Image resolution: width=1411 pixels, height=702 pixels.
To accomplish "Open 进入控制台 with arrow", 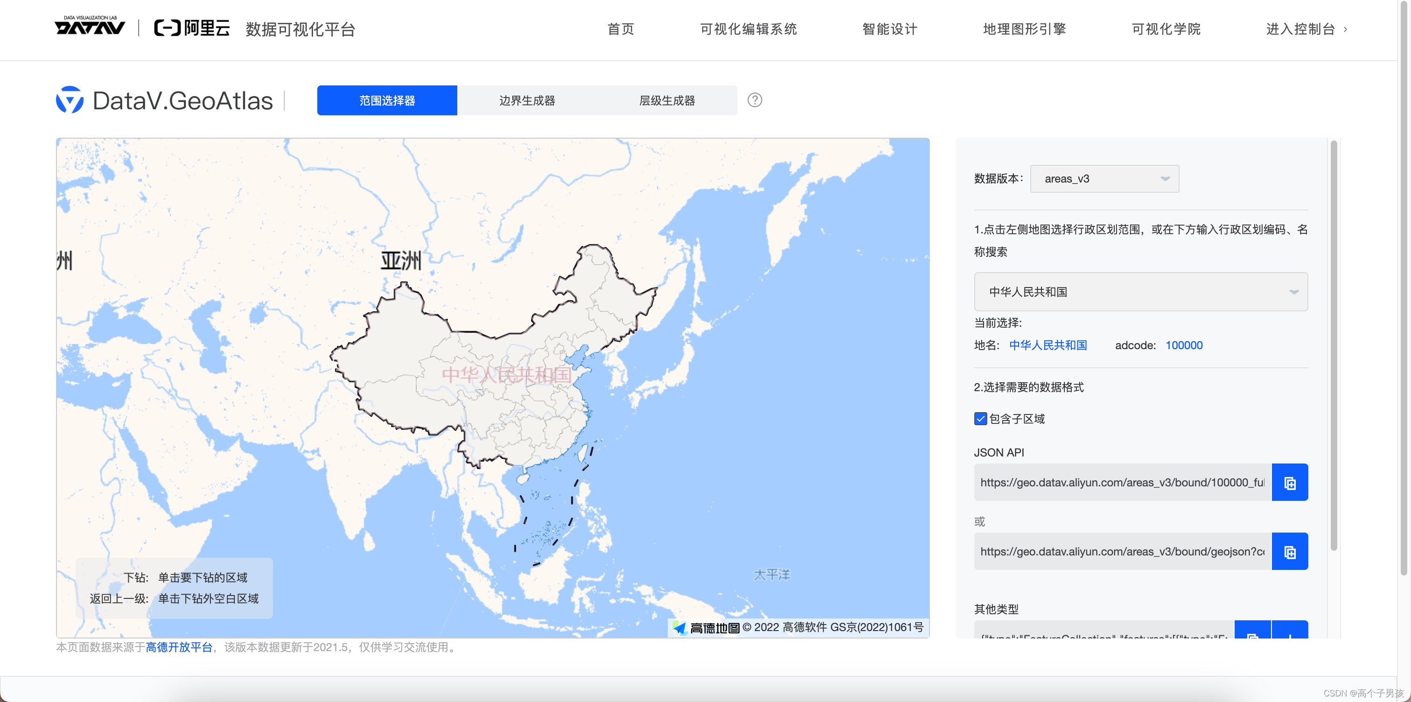I will pyautogui.click(x=1306, y=29).
